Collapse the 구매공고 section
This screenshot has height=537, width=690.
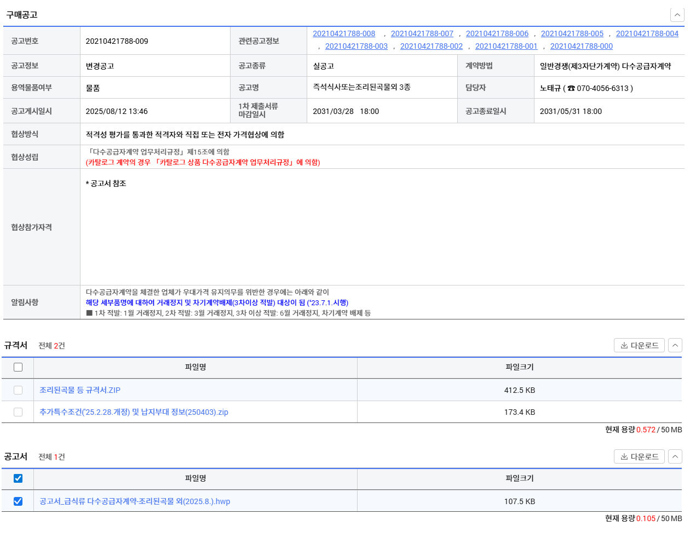[x=677, y=15]
